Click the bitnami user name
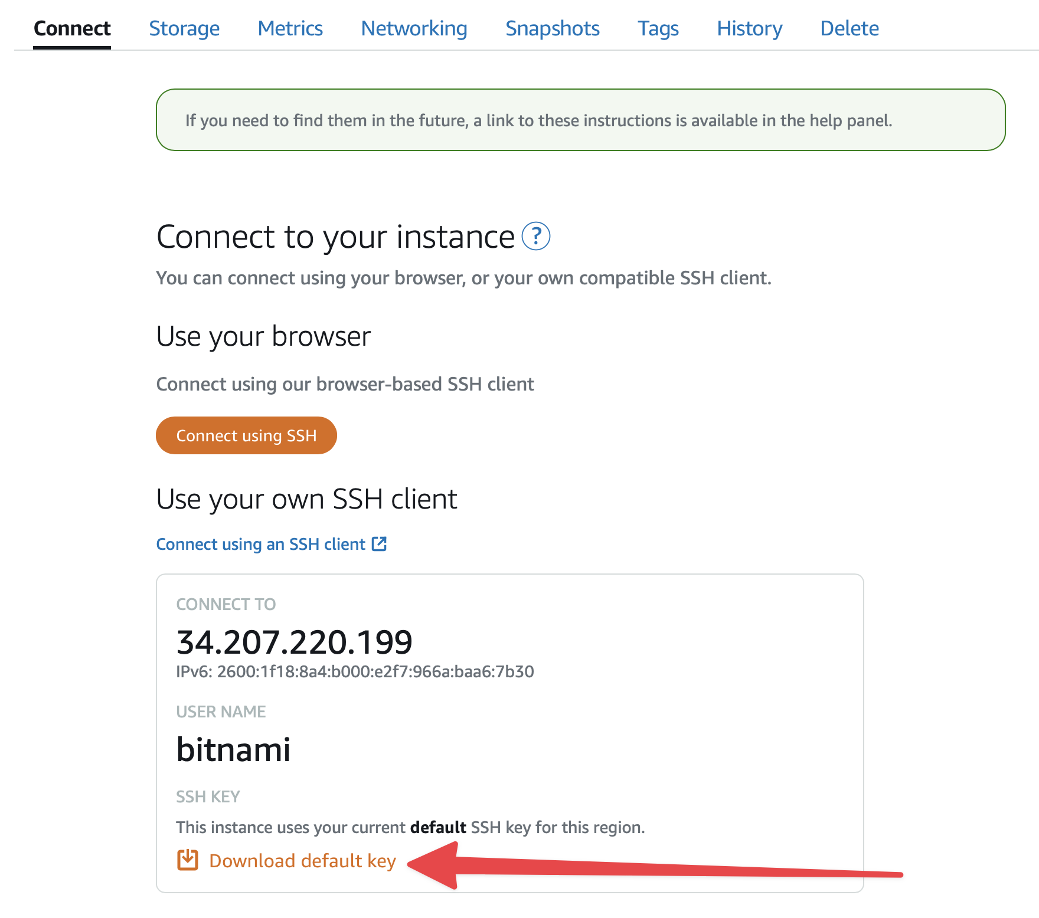The height and width of the screenshot is (918, 1039). [233, 749]
